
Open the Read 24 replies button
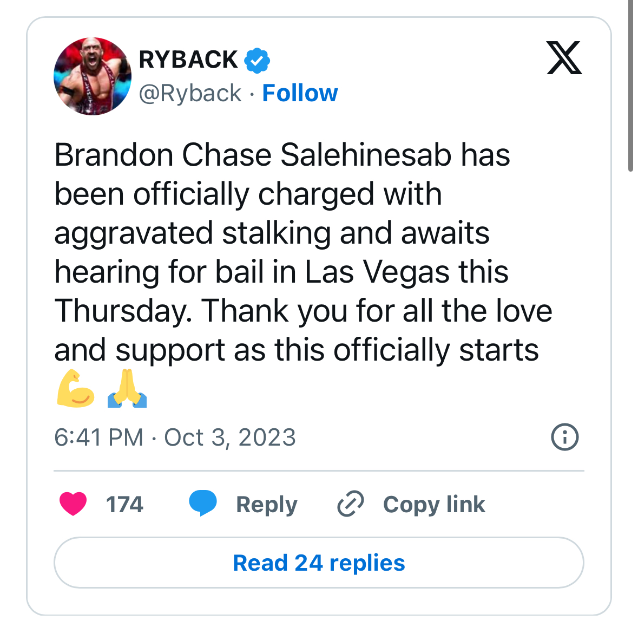(319, 563)
